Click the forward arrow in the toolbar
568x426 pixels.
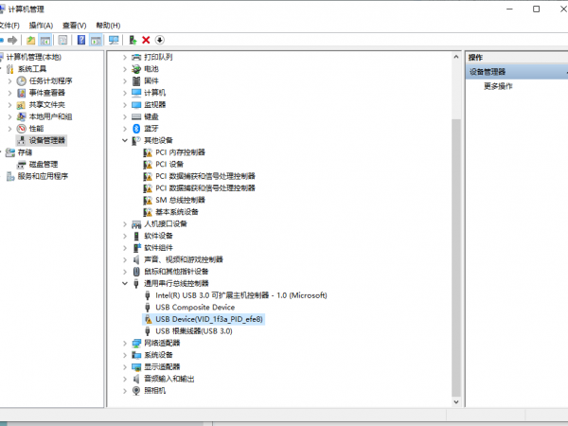pos(12,40)
